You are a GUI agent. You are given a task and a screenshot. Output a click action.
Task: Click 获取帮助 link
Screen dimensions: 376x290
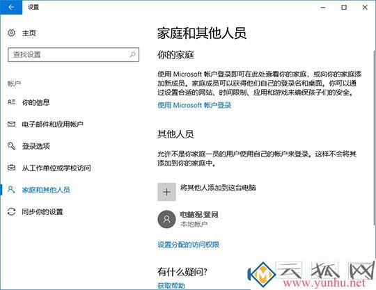[171, 285]
